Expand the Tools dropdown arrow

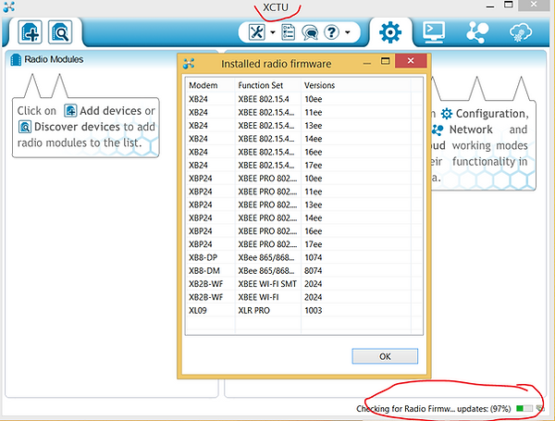(273, 32)
